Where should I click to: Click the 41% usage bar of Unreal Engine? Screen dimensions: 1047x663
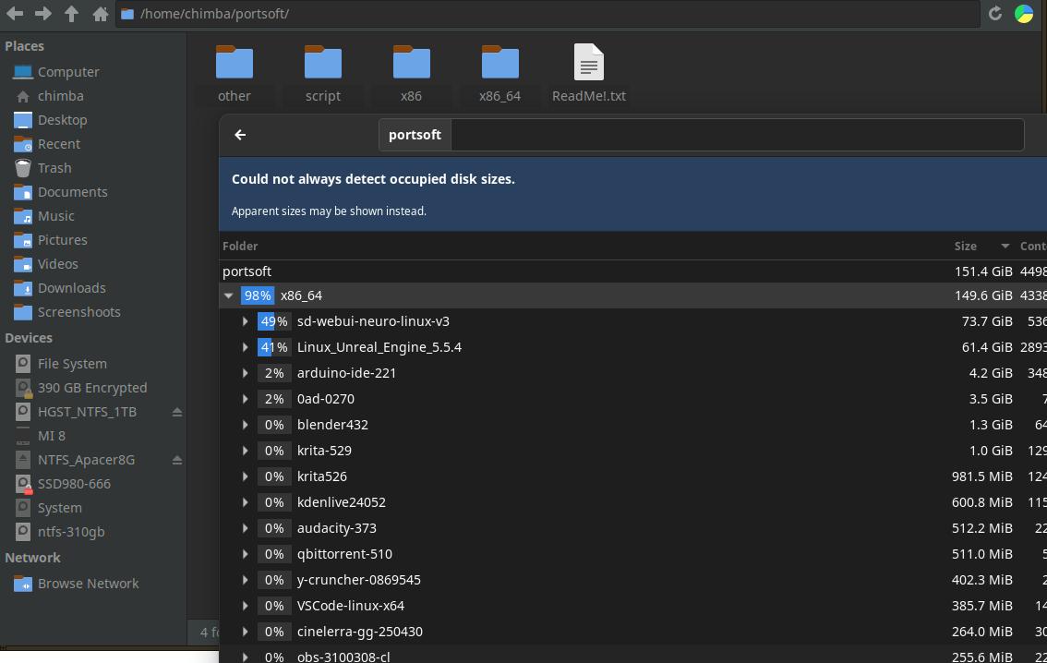[x=274, y=347]
